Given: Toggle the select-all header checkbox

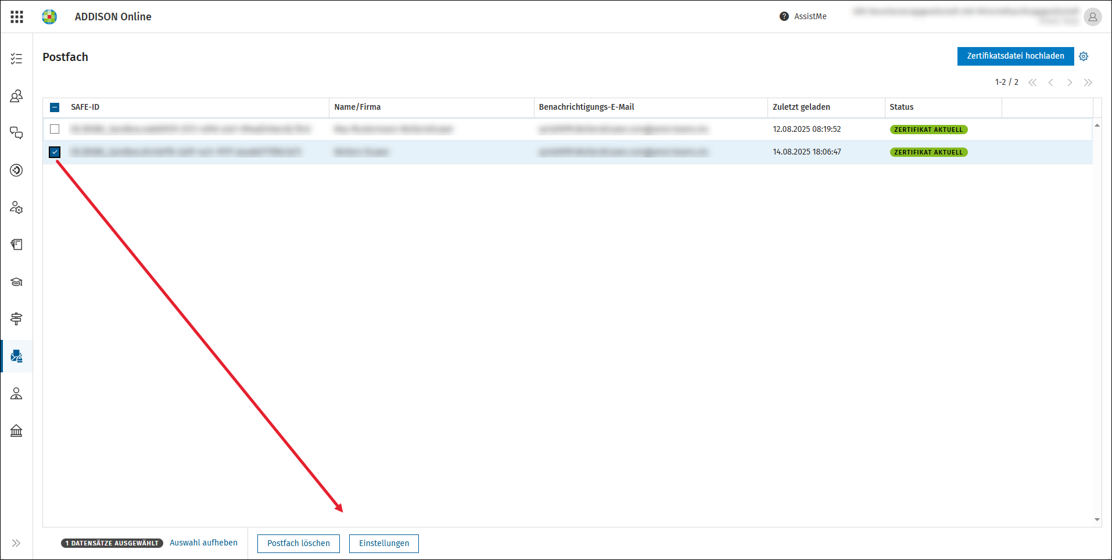Looking at the screenshot, I should pyautogui.click(x=55, y=107).
